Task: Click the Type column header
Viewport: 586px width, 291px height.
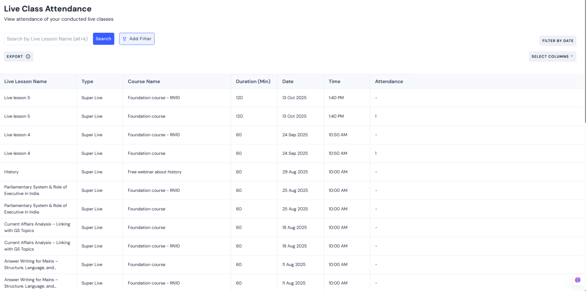Action: (87, 82)
